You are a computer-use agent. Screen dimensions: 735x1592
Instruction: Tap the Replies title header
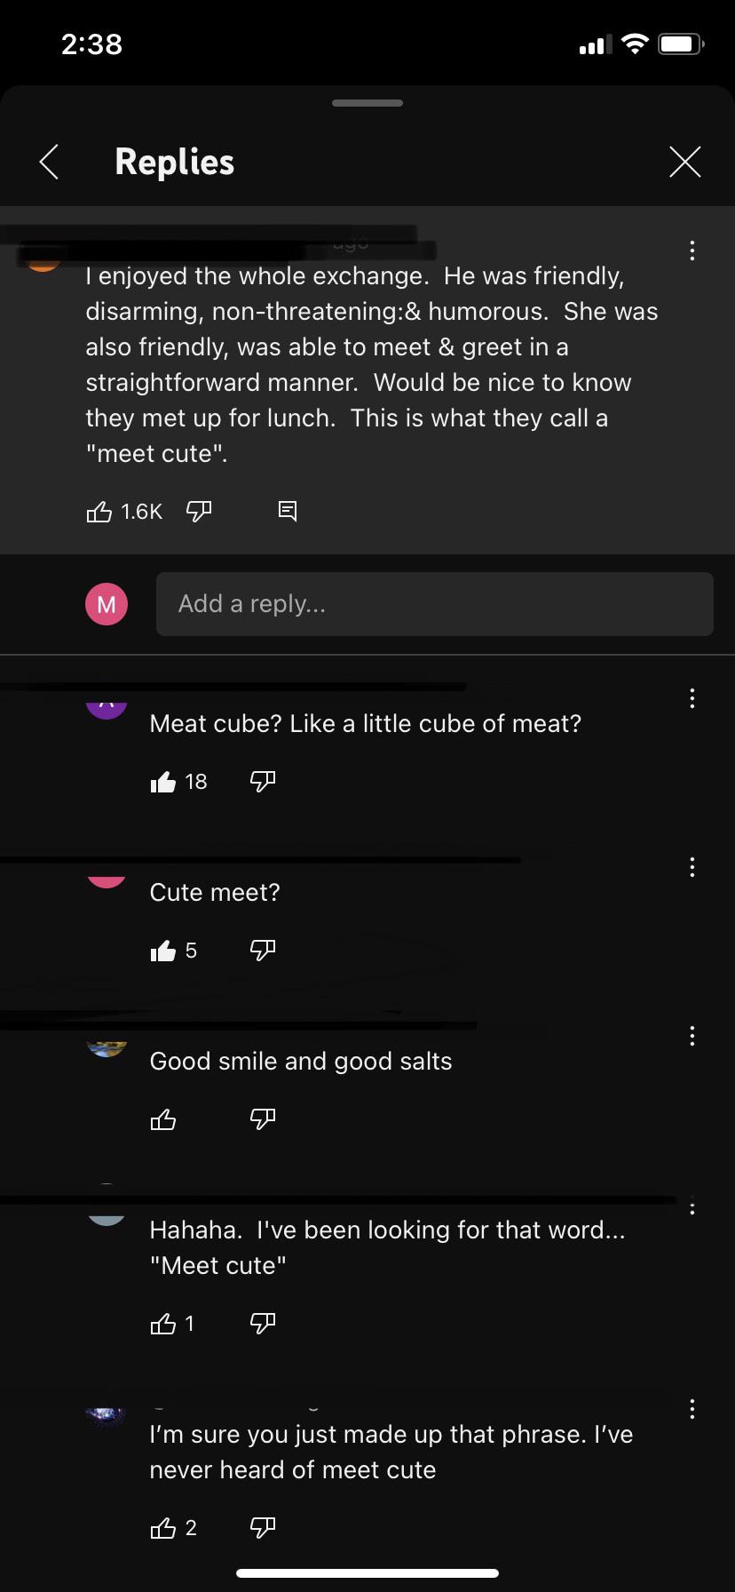point(174,162)
